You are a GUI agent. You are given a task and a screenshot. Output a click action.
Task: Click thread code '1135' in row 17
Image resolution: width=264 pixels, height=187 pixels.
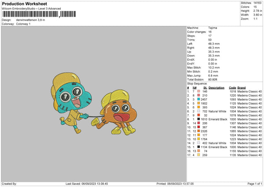(x=233, y=155)
